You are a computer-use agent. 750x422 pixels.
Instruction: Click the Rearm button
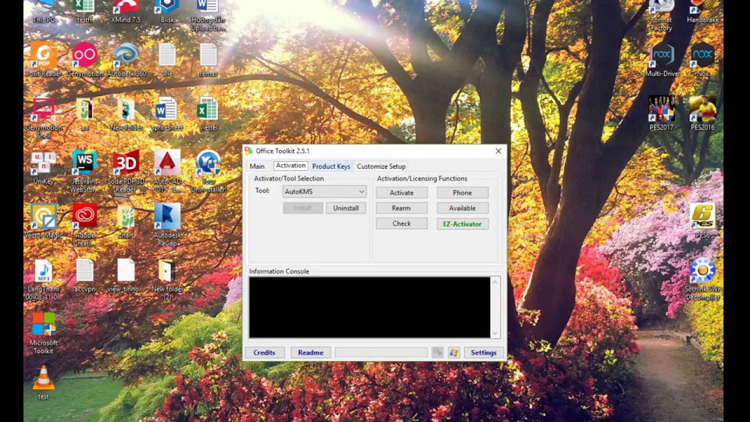click(x=402, y=208)
